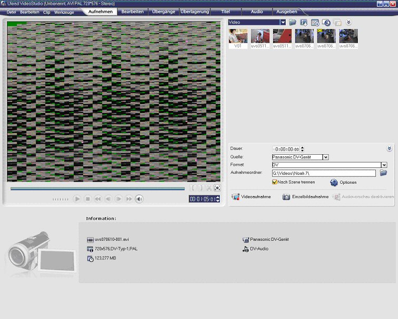Toggle the Nach Szene trennen checkbox
The width and height of the screenshot is (398, 319).
275,182
